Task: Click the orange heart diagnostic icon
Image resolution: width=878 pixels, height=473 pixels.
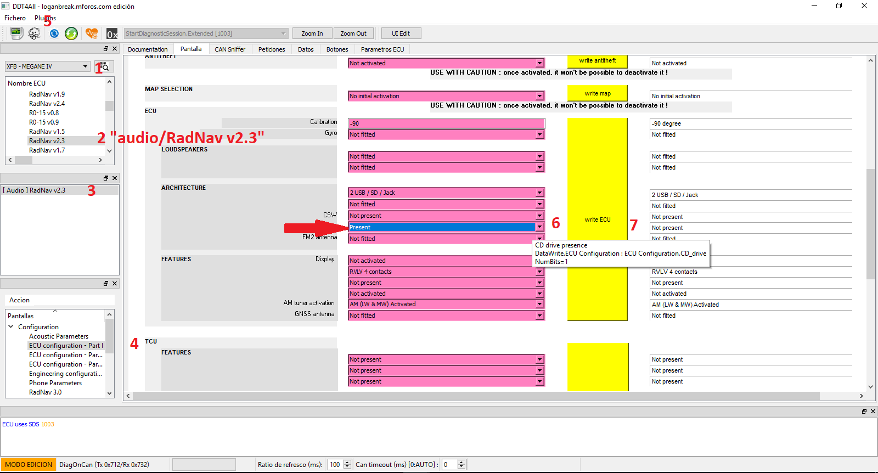Action: point(92,33)
